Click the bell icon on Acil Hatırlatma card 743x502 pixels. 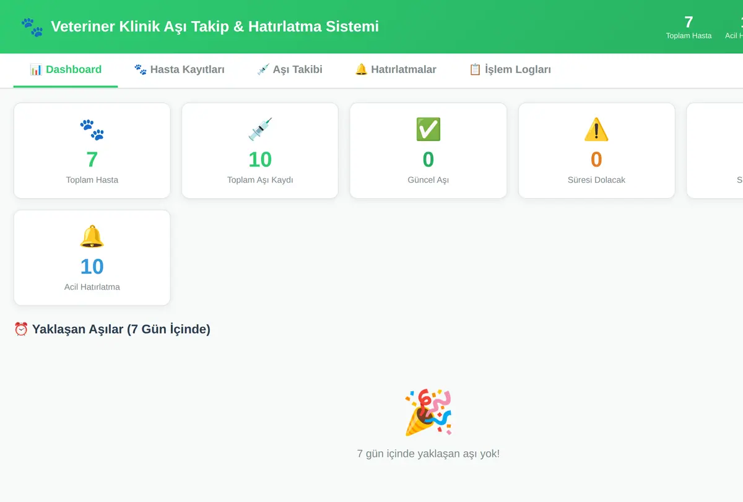[92, 236]
